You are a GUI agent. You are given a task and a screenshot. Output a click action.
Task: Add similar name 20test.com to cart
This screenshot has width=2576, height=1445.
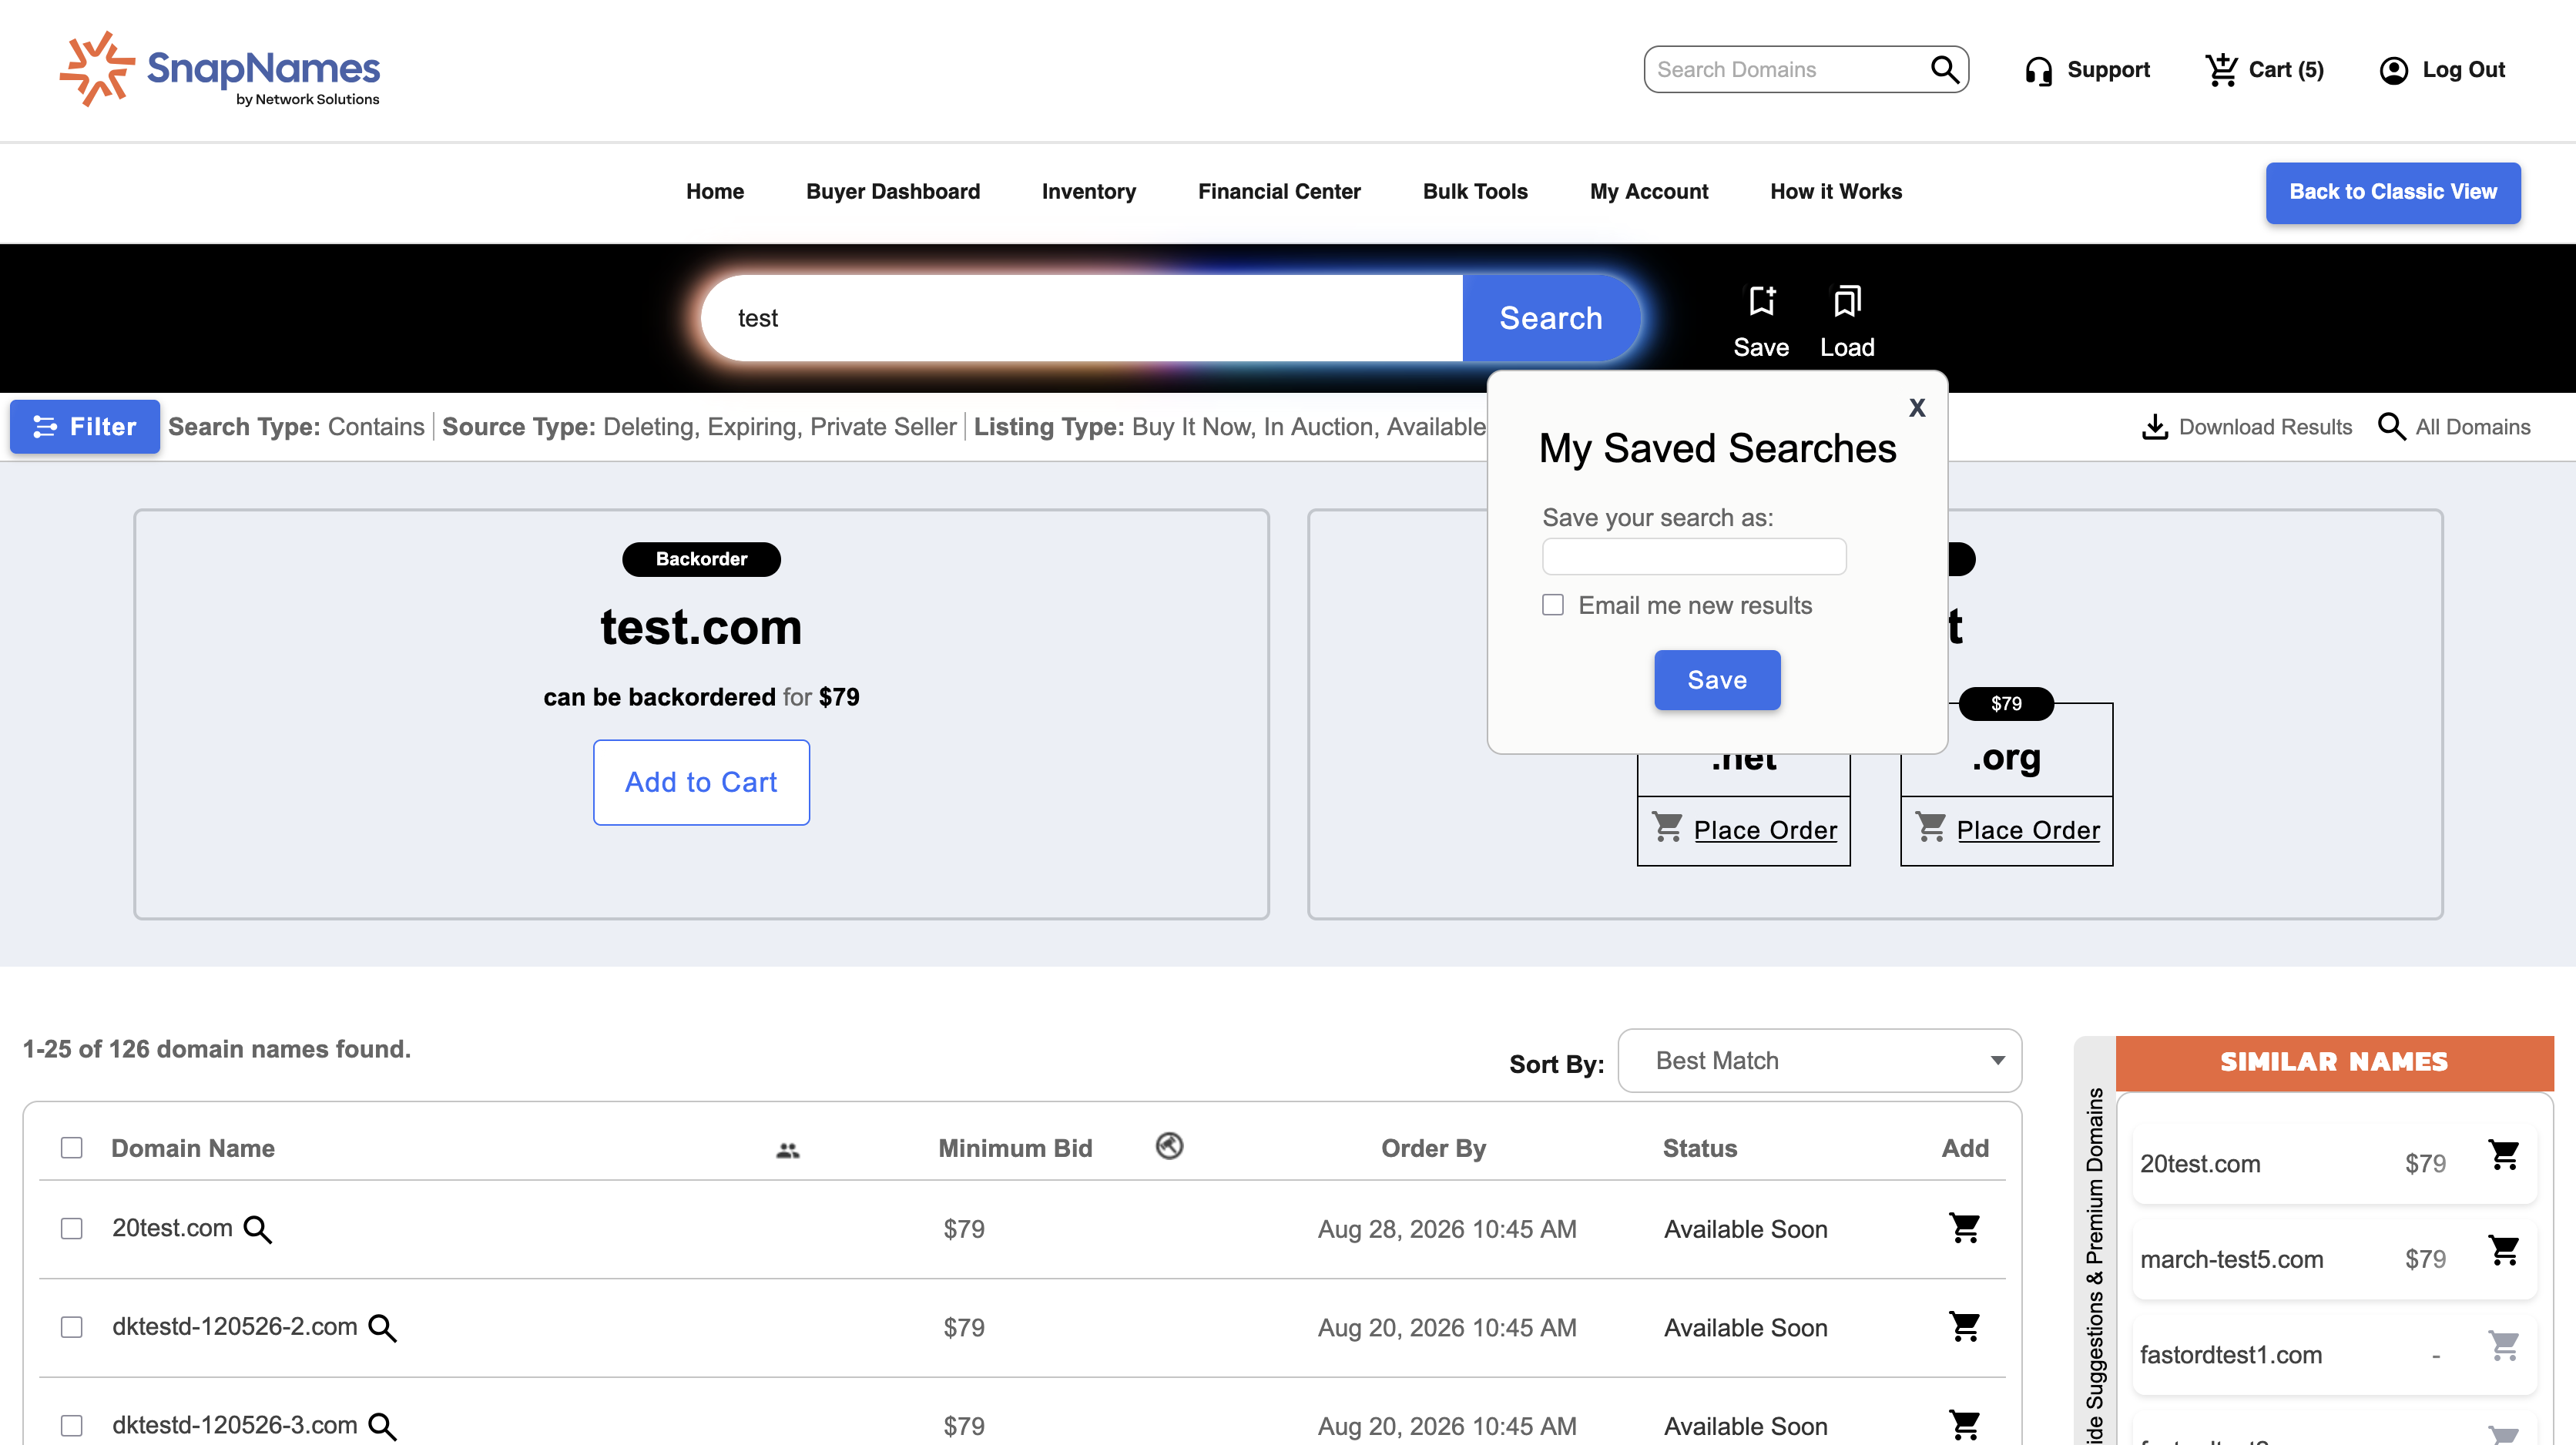tap(2503, 1156)
